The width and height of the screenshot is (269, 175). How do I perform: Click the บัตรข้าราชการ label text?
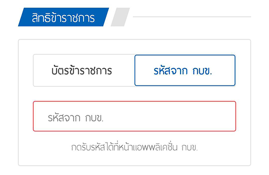tap(82, 71)
